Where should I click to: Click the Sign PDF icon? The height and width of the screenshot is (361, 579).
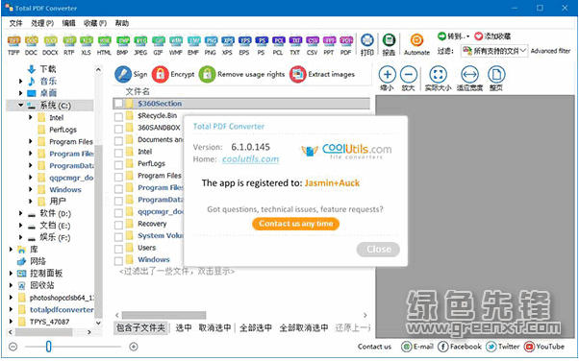(x=123, y=74)
